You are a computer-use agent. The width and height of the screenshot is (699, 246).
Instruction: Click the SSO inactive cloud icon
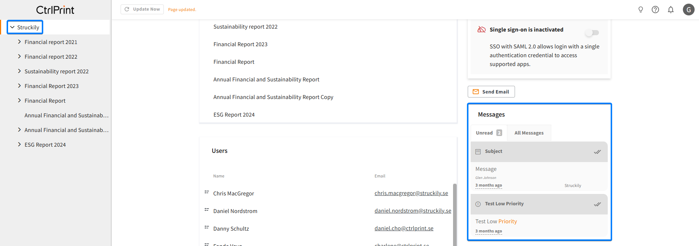pyautogui.click(x=481, y=29)
